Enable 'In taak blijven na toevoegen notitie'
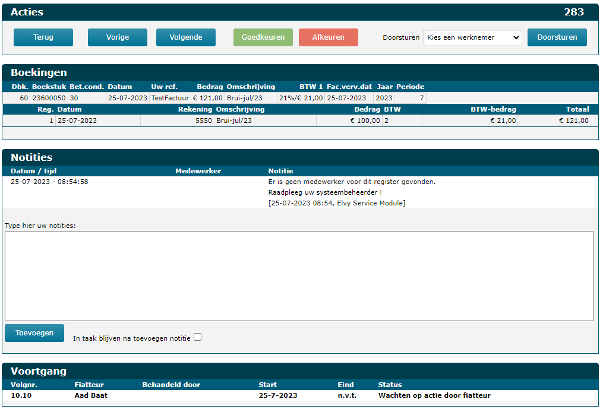This screenshot has width=603, height=409. pos(198,337)
